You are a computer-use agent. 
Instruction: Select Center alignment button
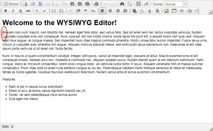point(110,11)
